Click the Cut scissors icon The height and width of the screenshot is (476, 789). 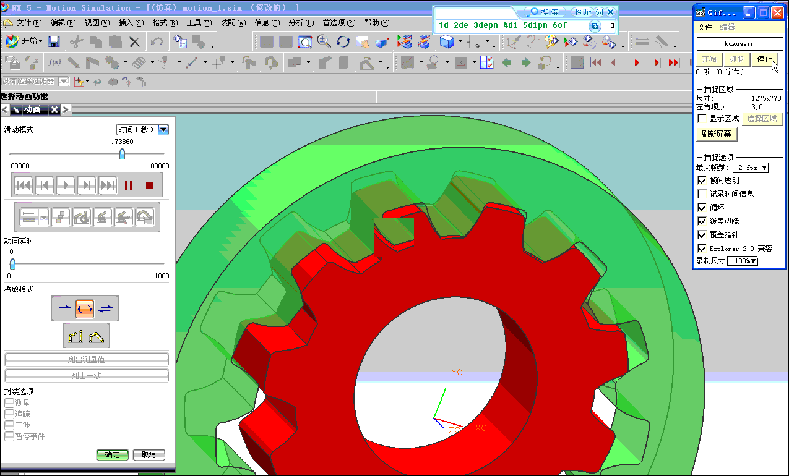76,41
